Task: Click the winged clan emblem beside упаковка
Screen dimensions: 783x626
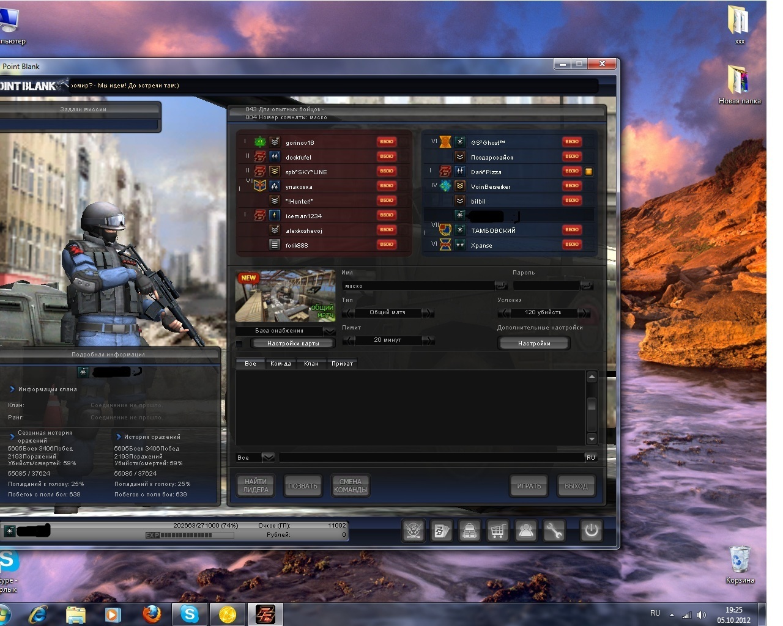Action: [x=260, y=186]
